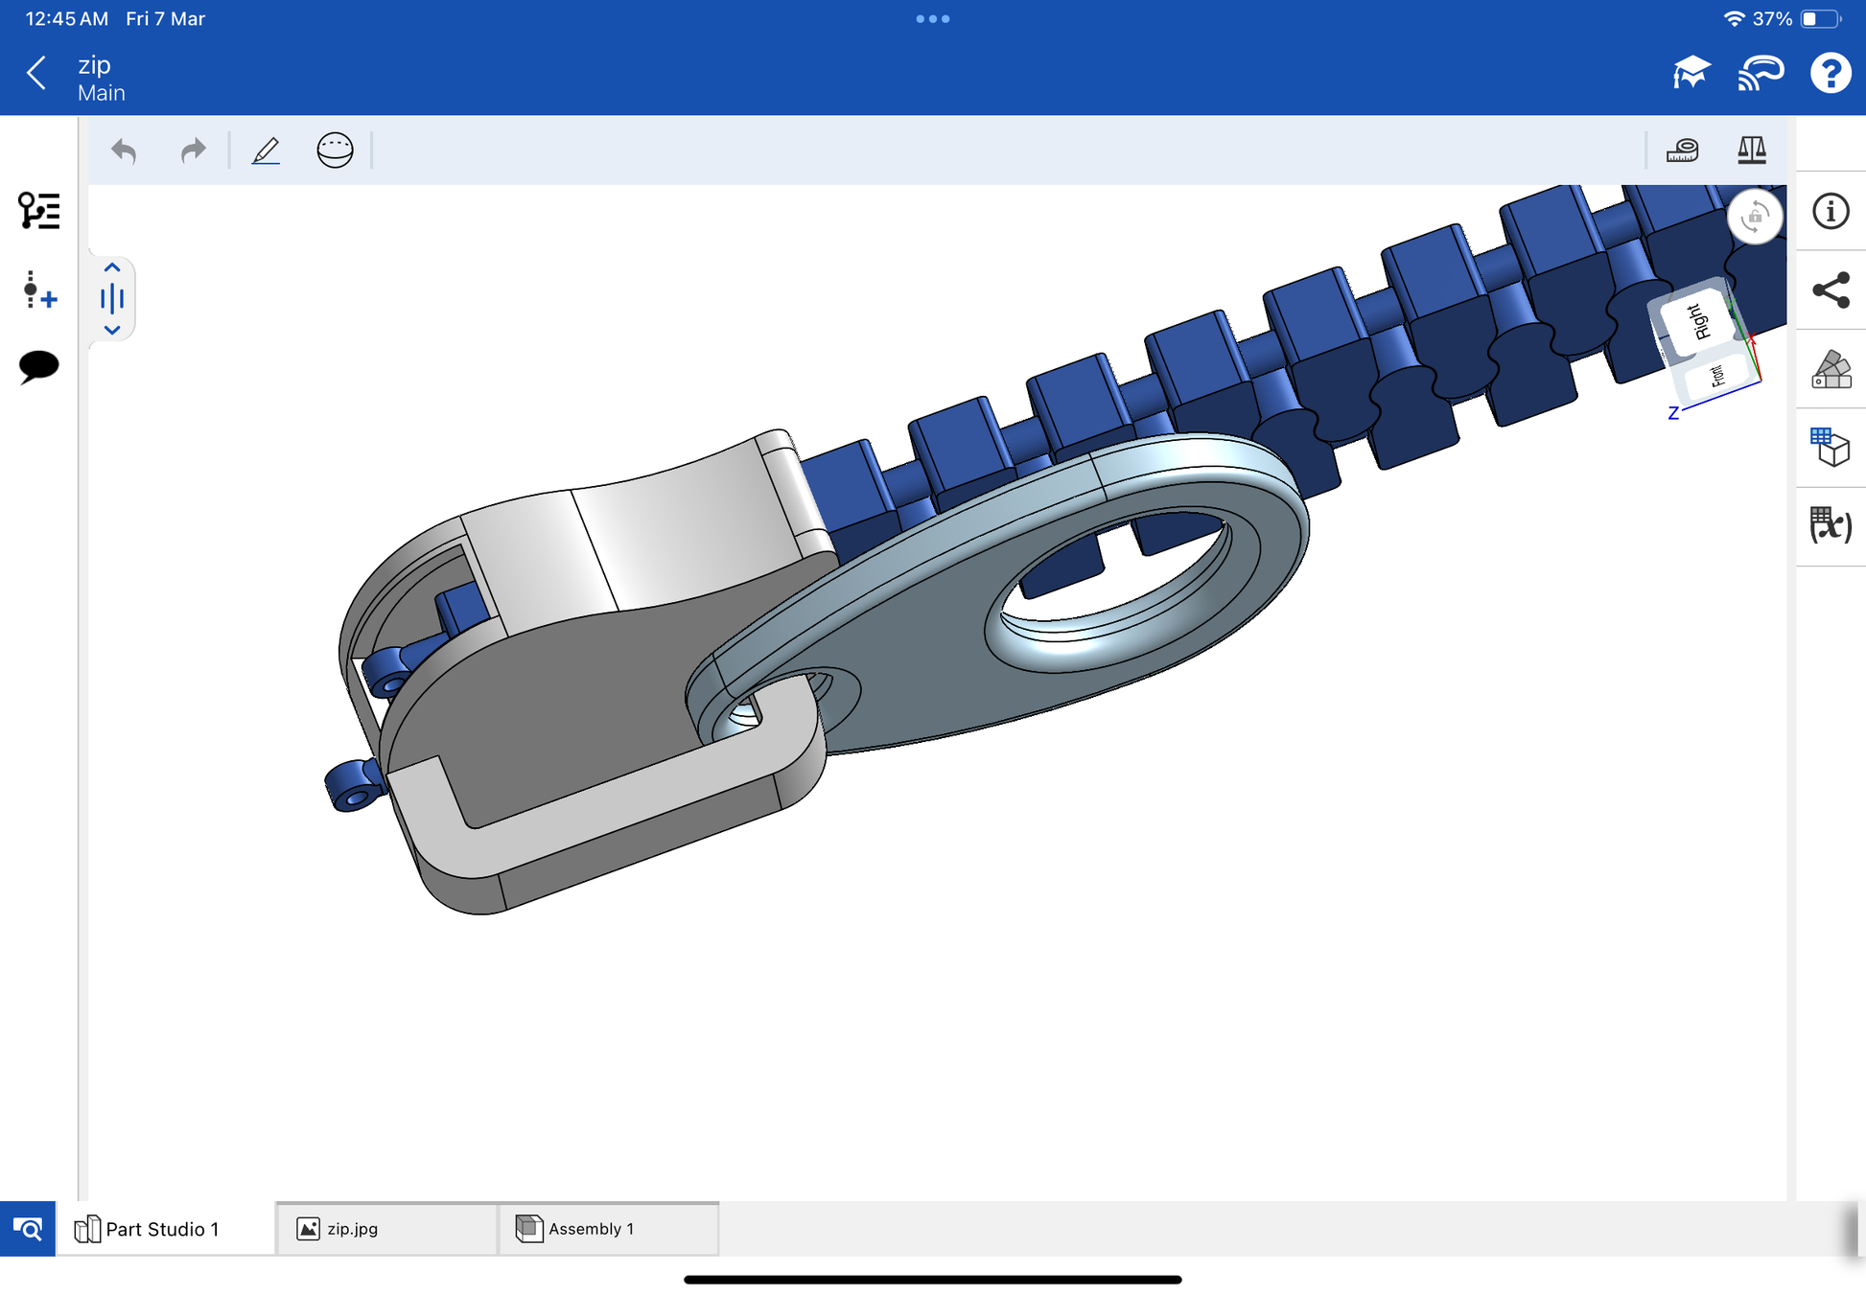1866x1296 pixels.
Task: Open the feature list panel icon
Action: coord(39,210)
